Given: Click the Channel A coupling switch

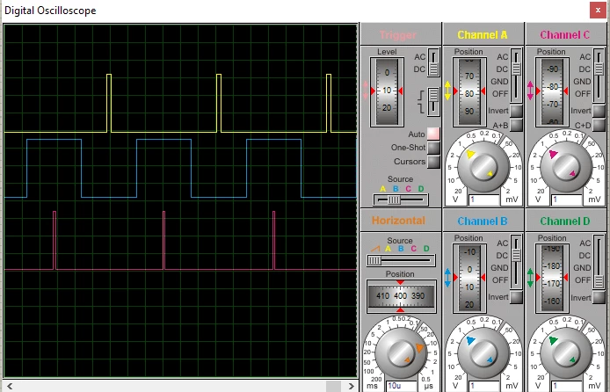Looking at the screenshot, I should click(516, 75).
